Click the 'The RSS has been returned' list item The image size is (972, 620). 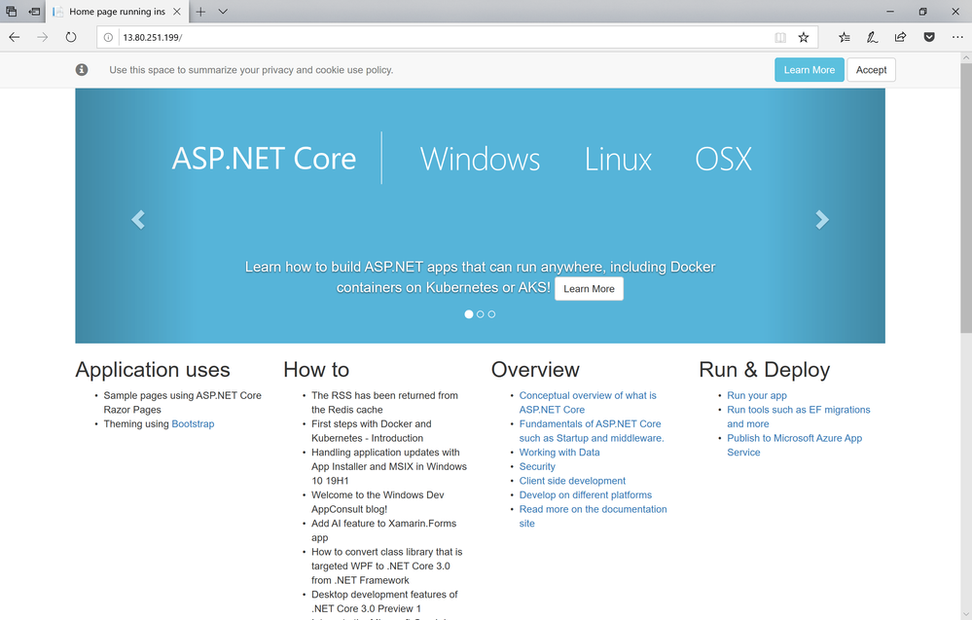point(384,402)
